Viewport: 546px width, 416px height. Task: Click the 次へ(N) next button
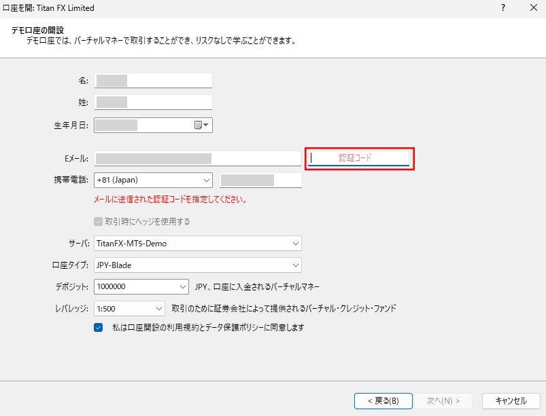(443, 400)
